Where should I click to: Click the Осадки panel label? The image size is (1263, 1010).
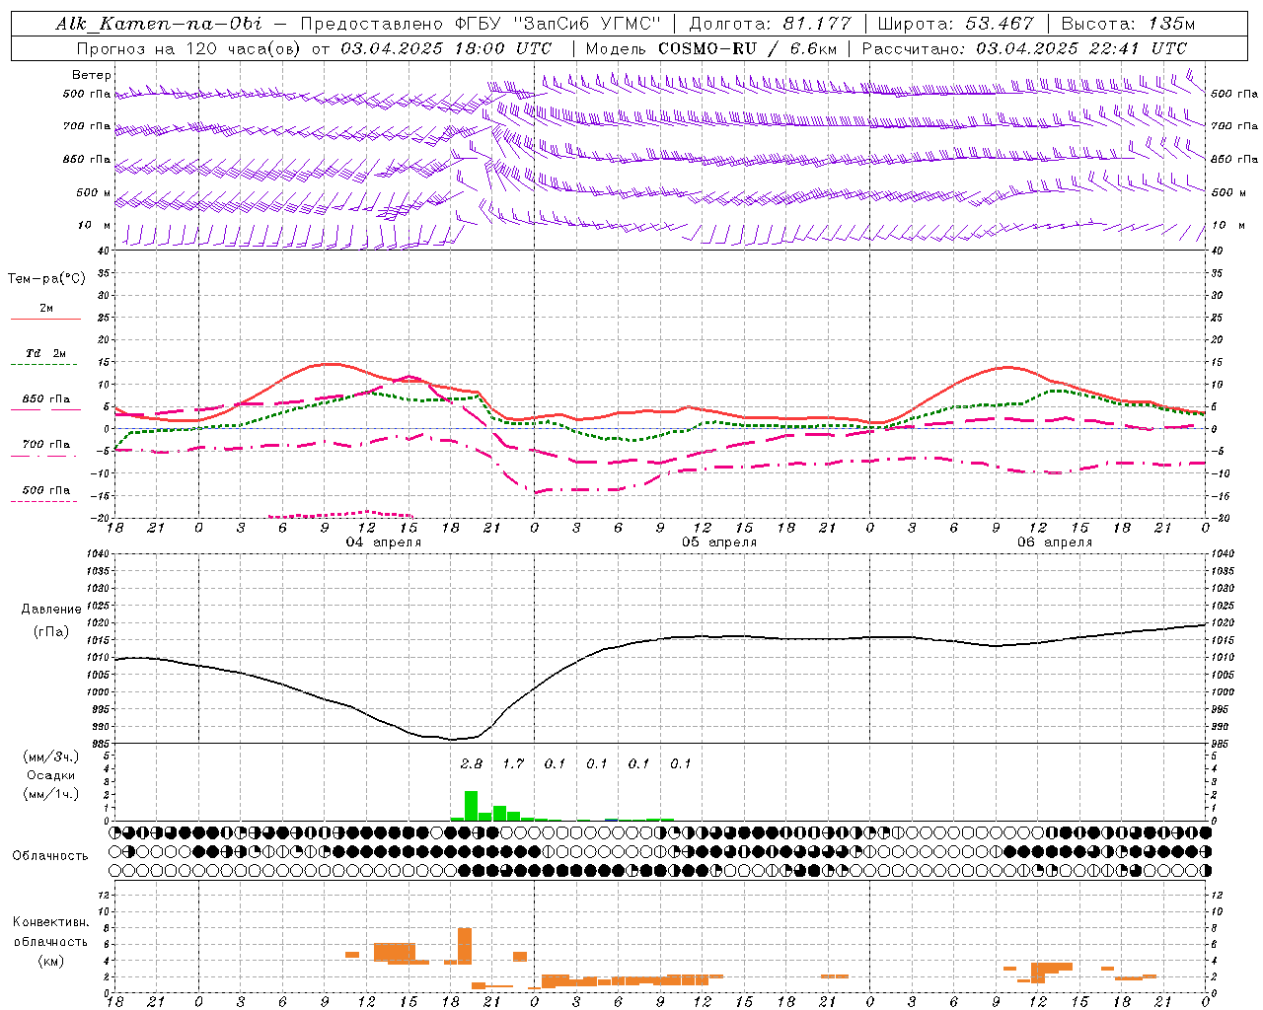point(51,776)
